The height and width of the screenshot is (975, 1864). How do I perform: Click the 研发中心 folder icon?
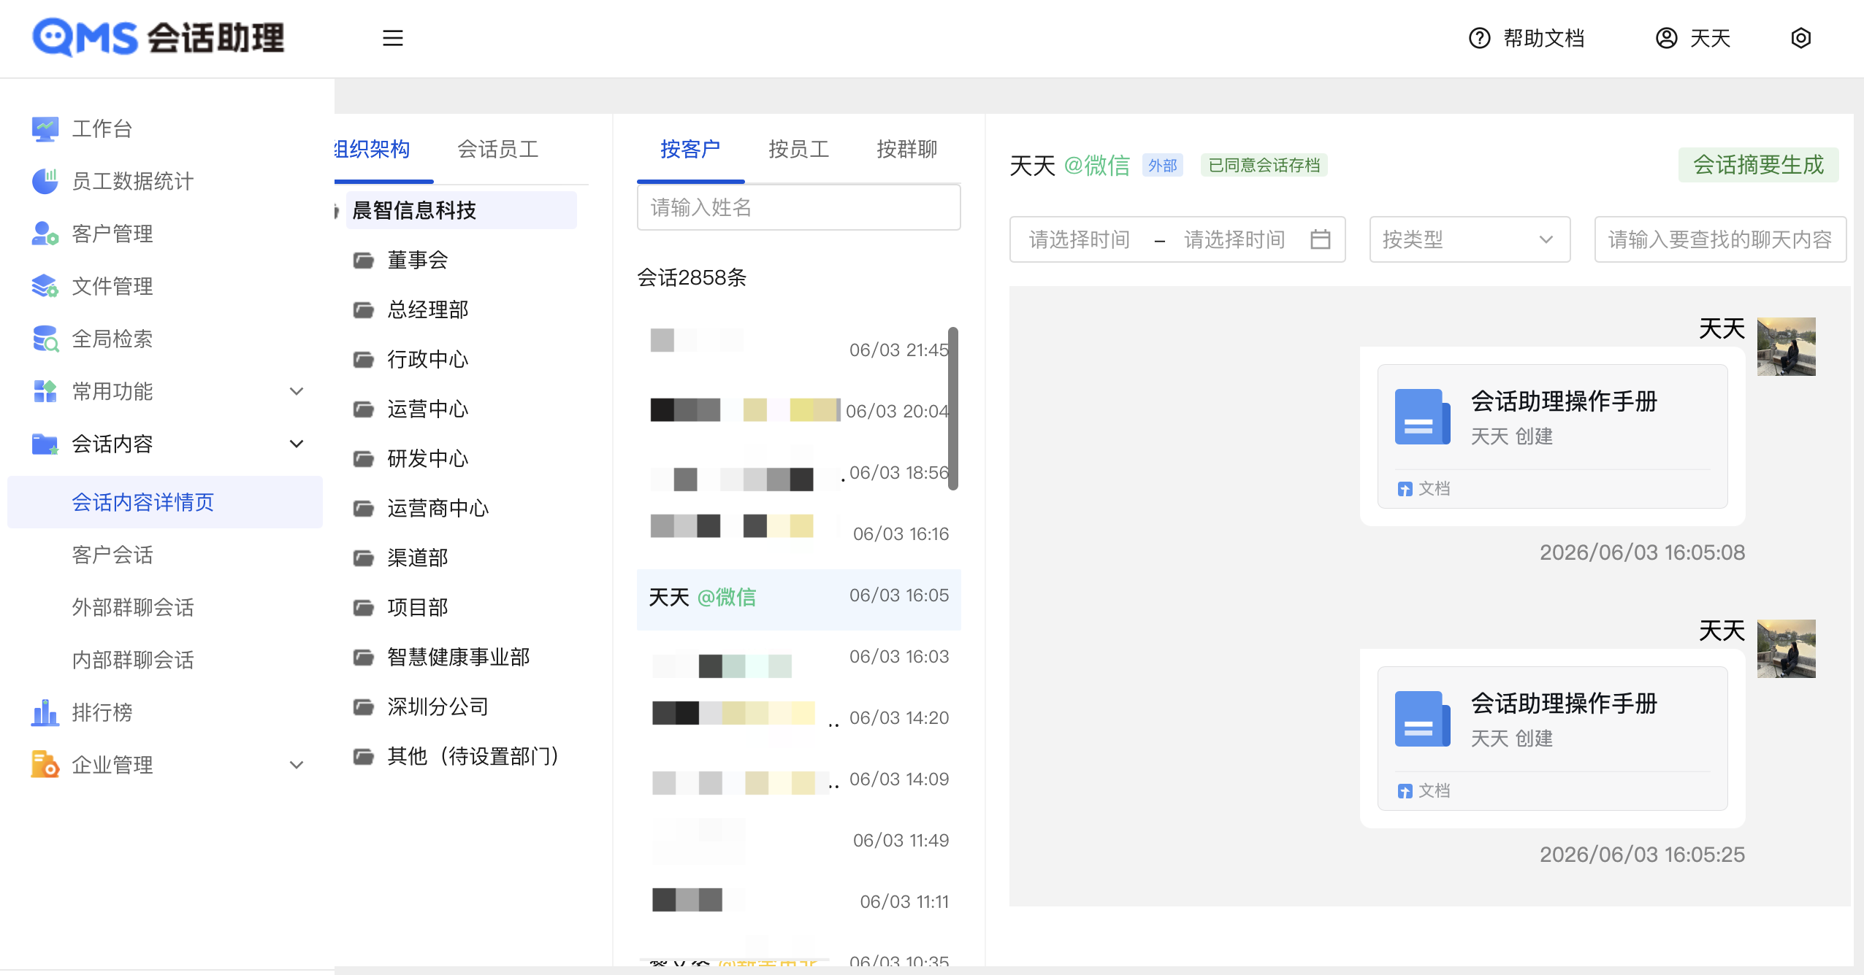364,459
